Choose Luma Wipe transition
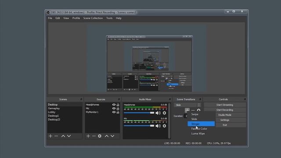Viewport: 281px width, 158px height. [x=201, y=133]
